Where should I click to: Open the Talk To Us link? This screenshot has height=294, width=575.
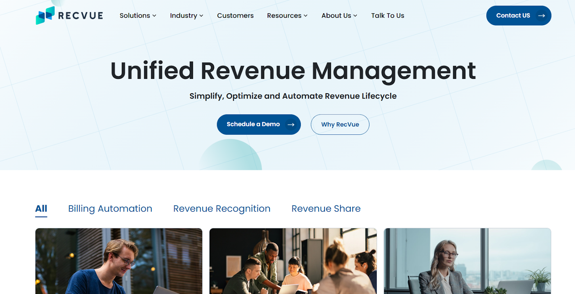[388, 15]
